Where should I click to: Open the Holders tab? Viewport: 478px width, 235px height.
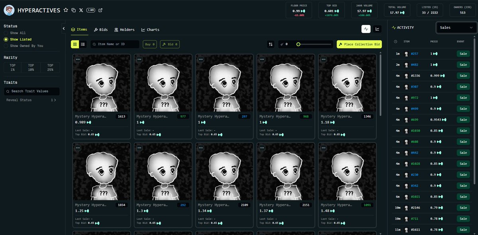coord(124,30)
